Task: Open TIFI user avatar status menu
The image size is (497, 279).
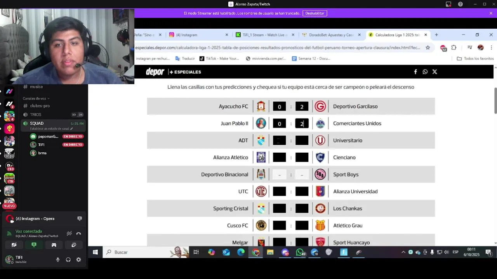Action: point(9,259)
